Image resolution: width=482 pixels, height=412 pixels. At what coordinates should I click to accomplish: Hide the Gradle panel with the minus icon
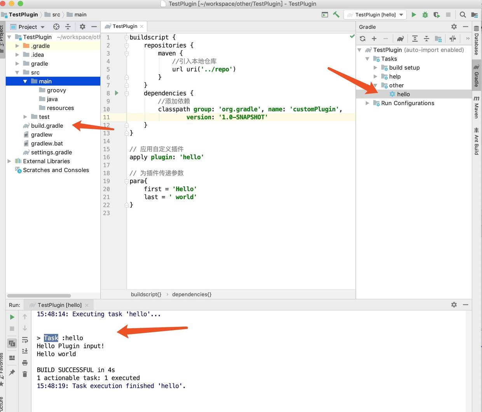click(465, 27)
